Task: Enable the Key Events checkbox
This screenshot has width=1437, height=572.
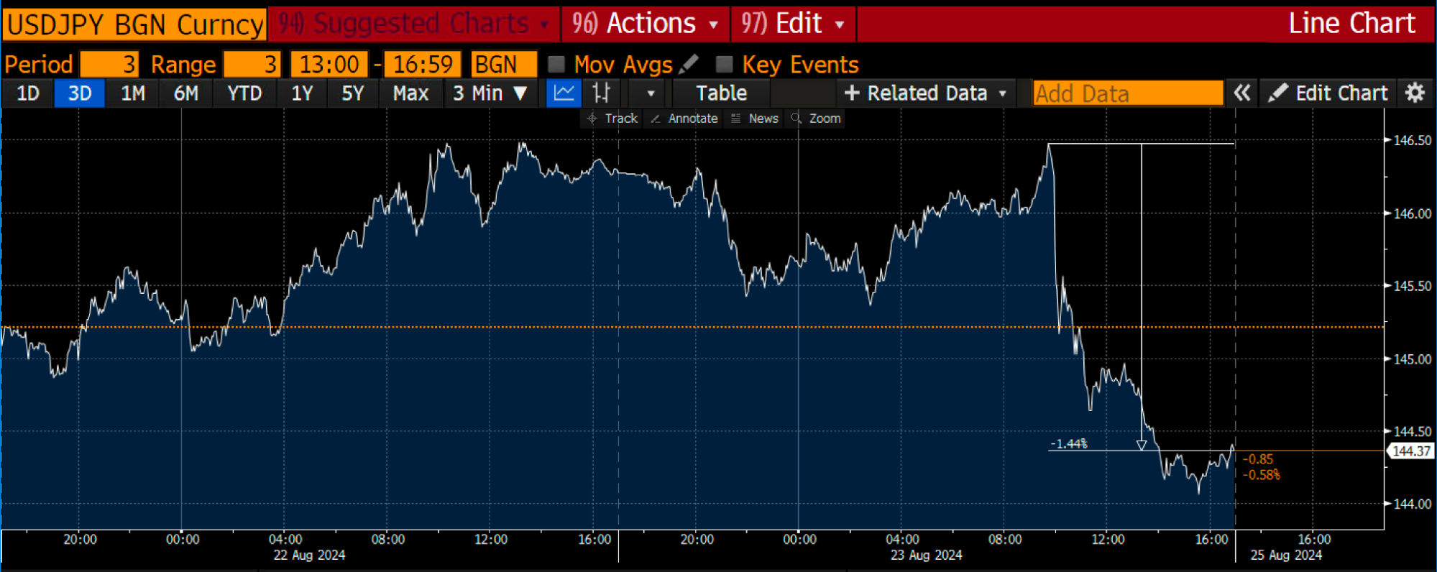Action: pos(724,65)
